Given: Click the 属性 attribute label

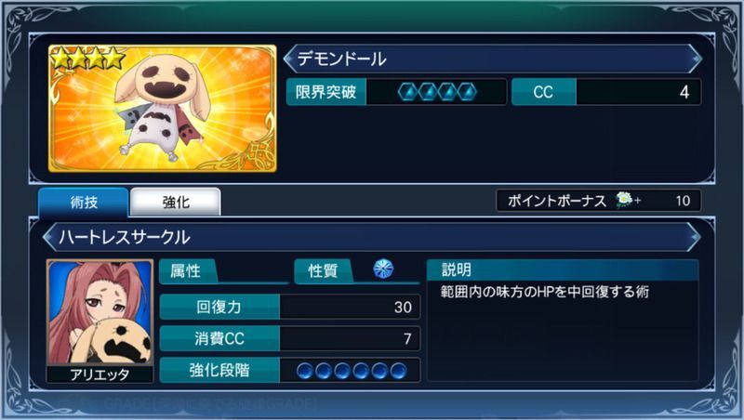Looking at the screenshot, I should coord(186,271).
